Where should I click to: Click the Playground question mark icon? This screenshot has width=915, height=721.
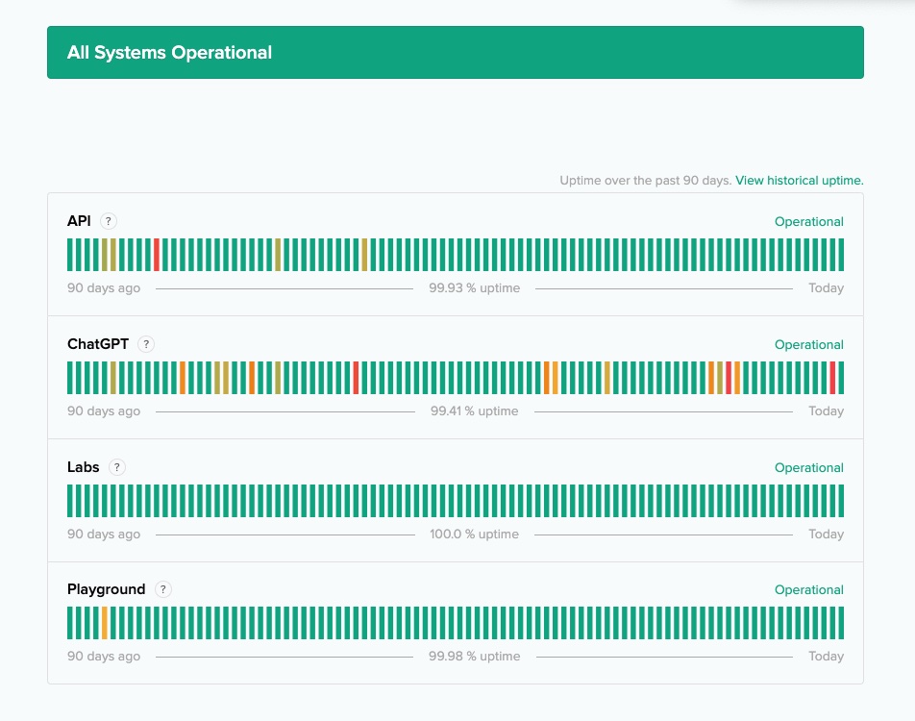(162, 589)
